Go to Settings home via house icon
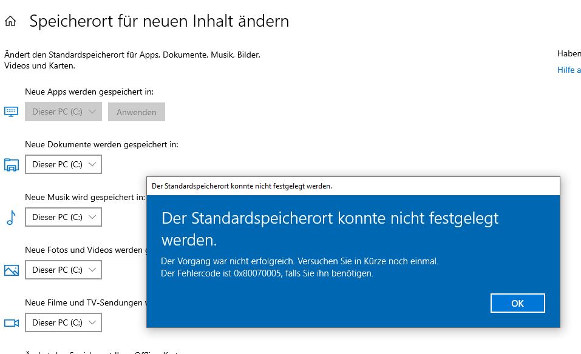This screenshot has height=354, width=581. [x=10, y=21]
